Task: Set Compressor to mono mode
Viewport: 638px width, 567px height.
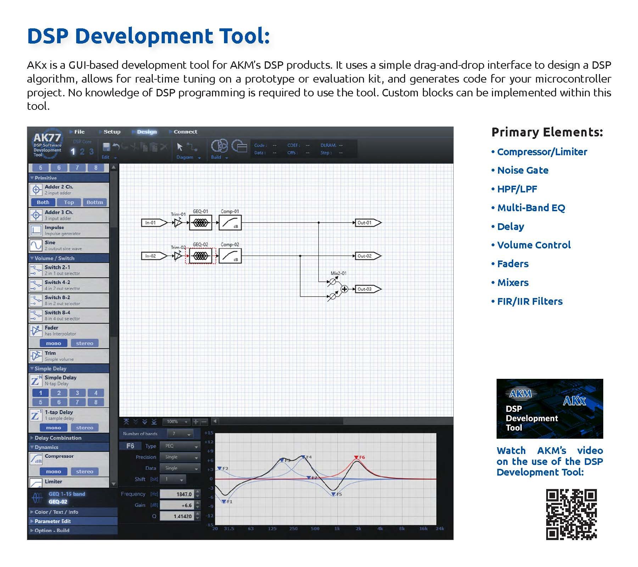Action: (x=54, y=471)
